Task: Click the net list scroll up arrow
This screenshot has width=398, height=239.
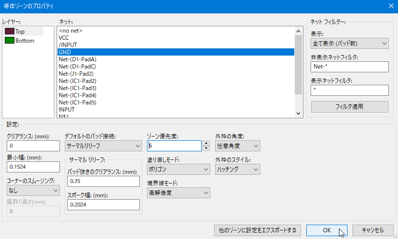Action: (x=298, y=31)
